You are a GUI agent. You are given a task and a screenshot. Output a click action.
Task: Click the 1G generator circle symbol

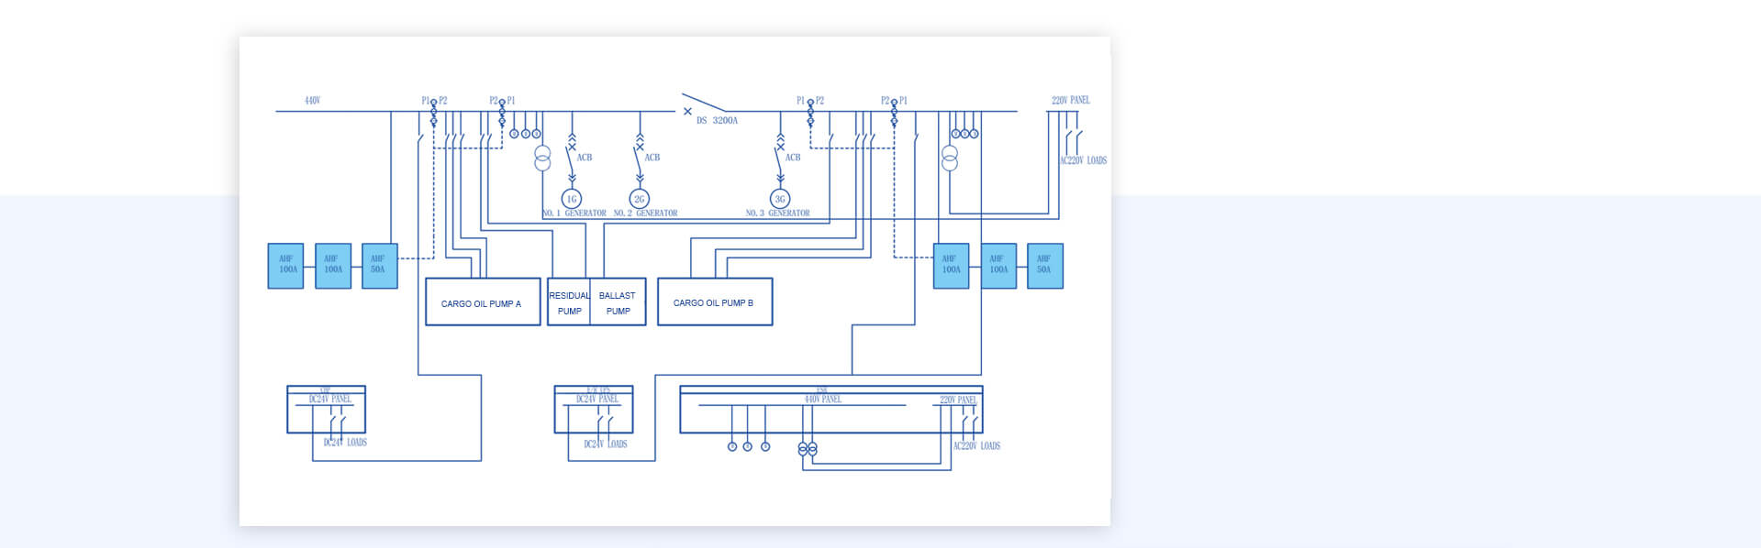coord(572,199)
